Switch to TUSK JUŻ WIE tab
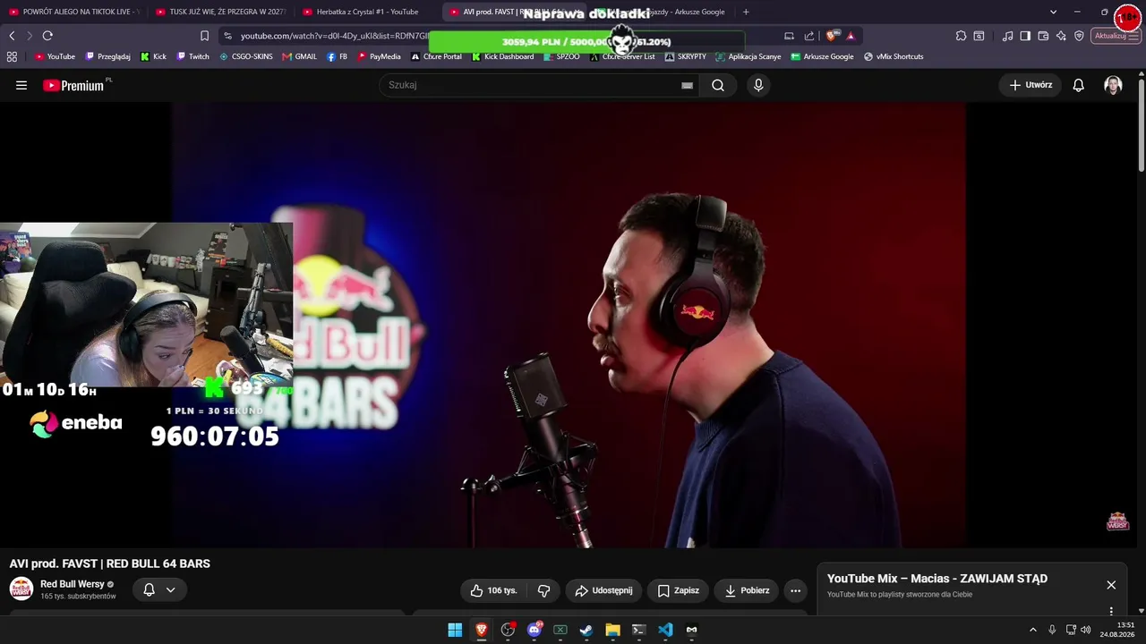 click(221, 12)
